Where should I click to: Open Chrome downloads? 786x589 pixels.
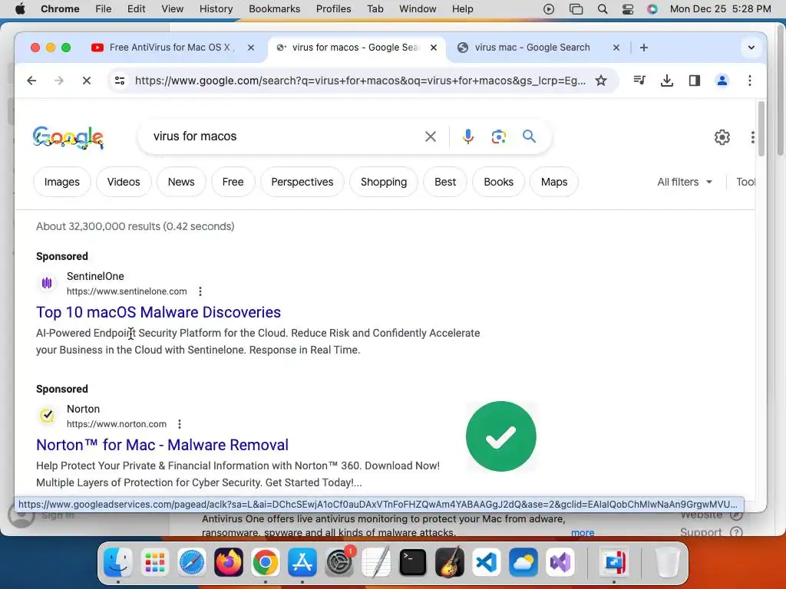coord(667,81)
